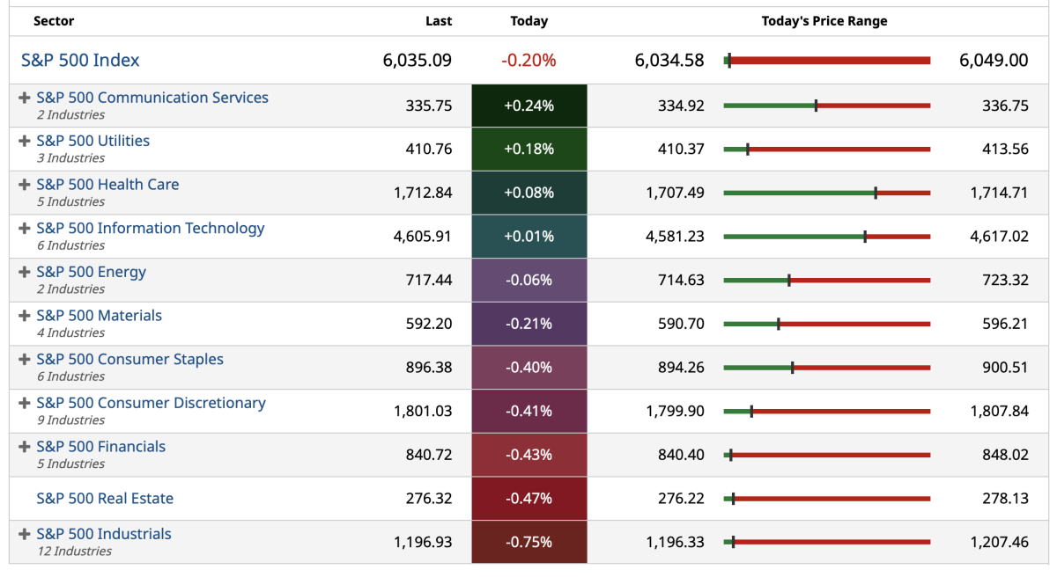Screen dimensions: 1057x577
Task: Open the S&P 500 Real Estate link
Action: pos(105,499)
